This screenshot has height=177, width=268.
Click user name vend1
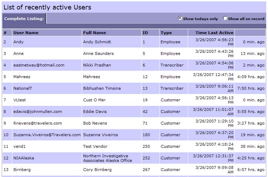tap(19, 146)
